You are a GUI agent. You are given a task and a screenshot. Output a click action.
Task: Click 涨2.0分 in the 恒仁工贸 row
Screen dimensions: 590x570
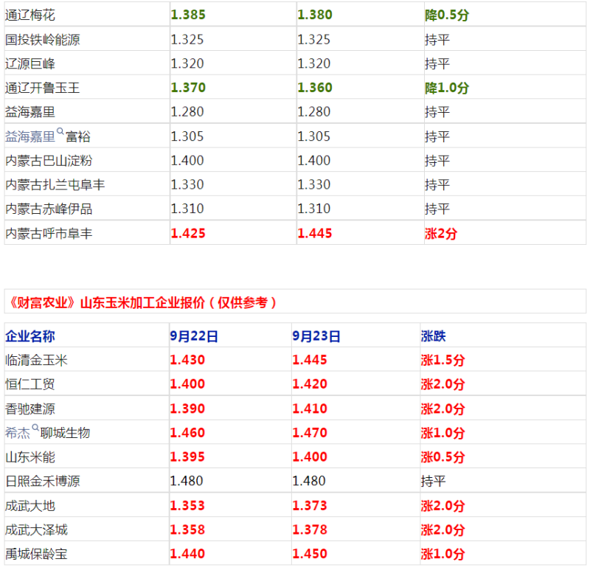[443, 384]
